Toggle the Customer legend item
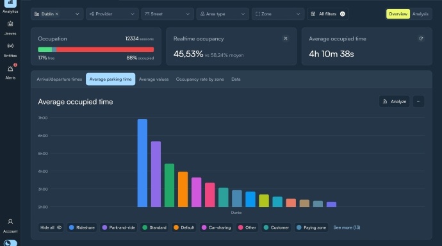 [x=277, y=227]
